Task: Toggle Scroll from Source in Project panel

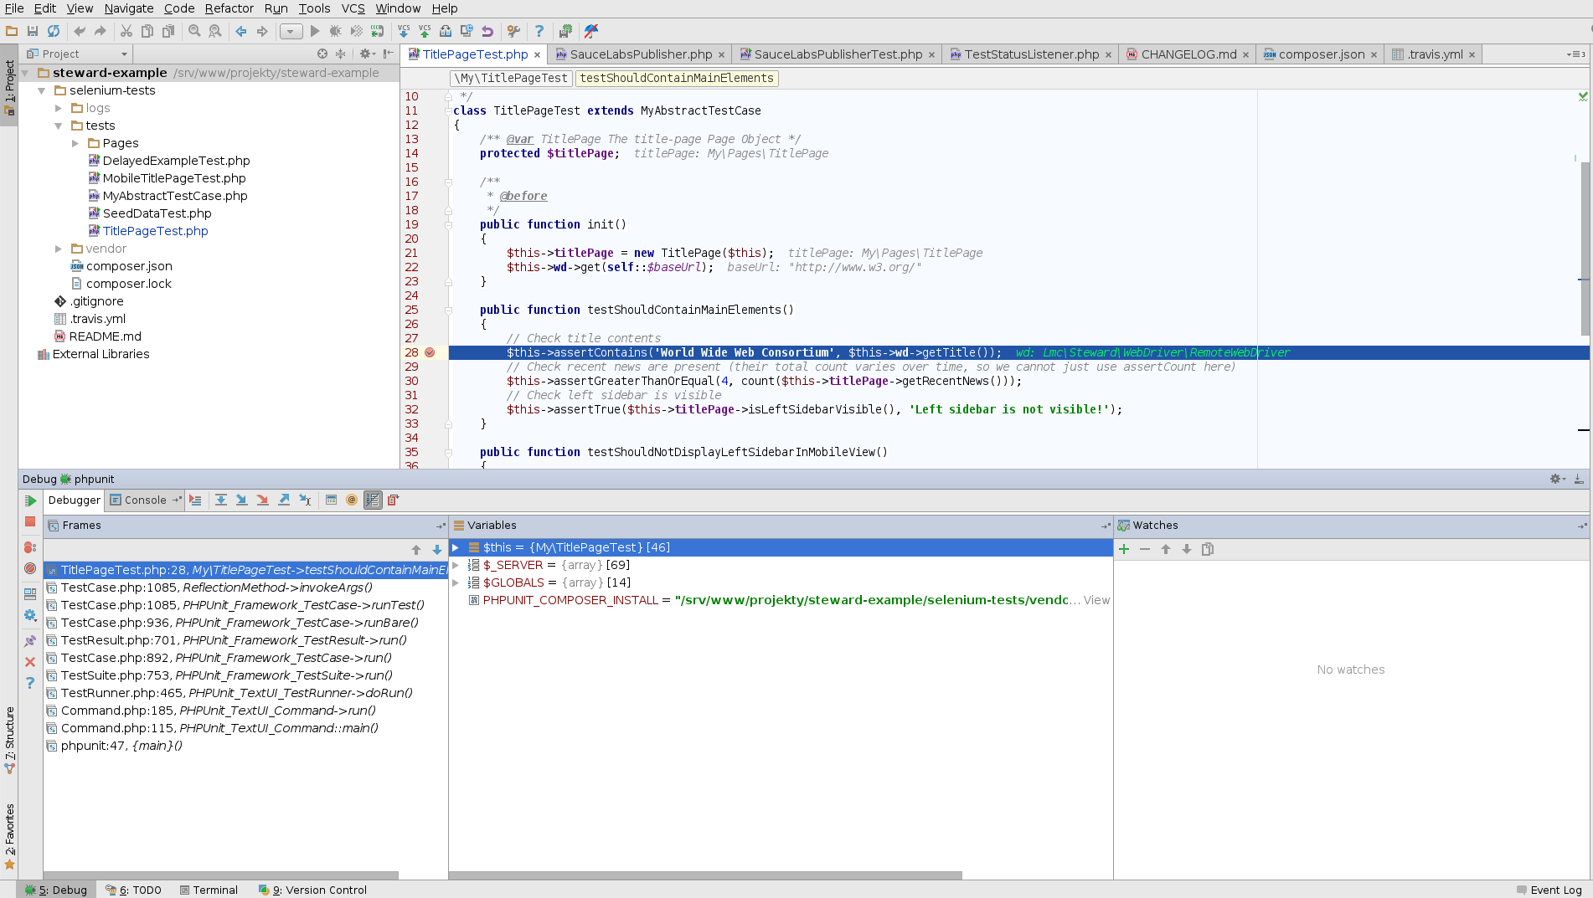Action: pos(322,54)
